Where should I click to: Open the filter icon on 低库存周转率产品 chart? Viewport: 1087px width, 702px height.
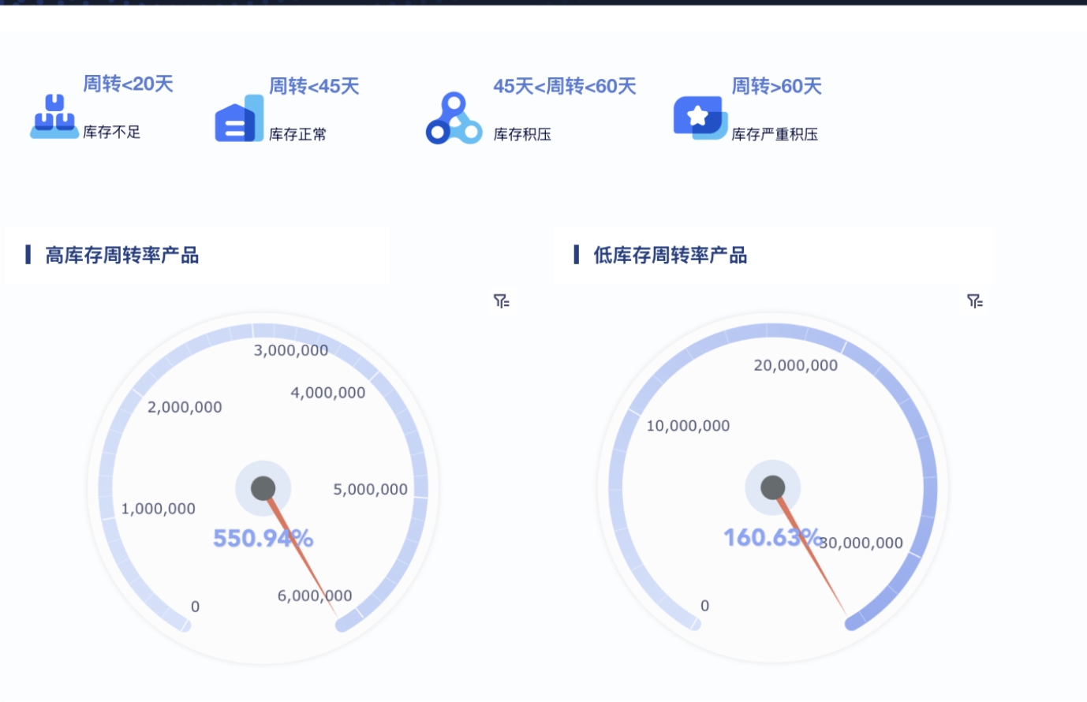(x=975, y=301)
